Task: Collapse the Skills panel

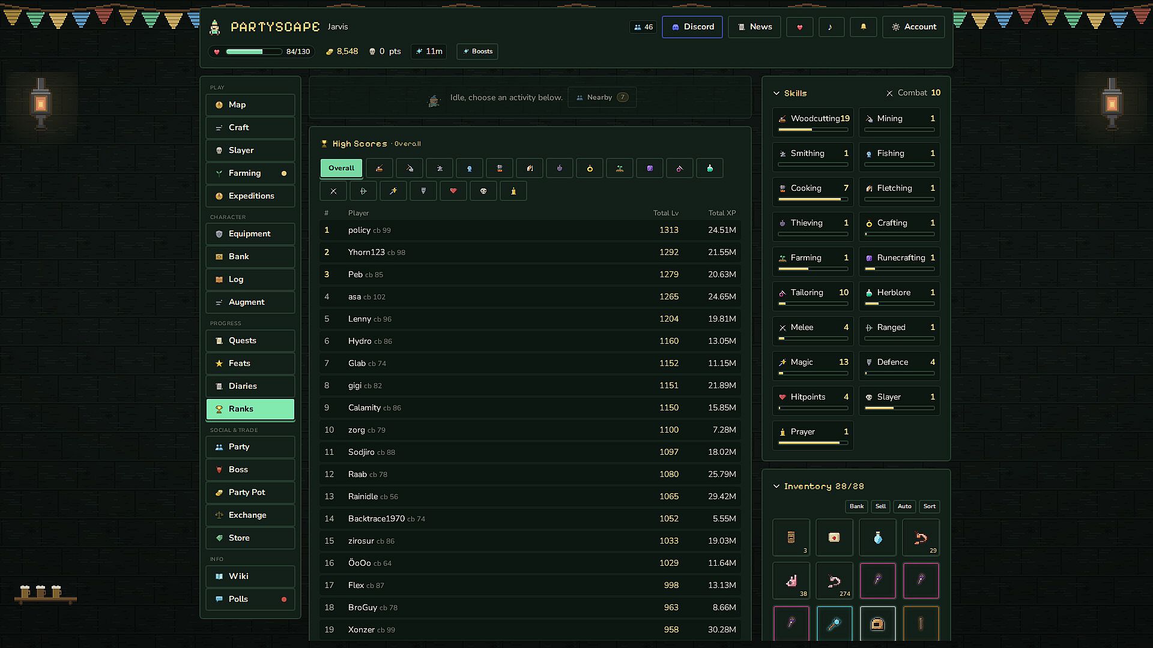Action: [776, 94]
